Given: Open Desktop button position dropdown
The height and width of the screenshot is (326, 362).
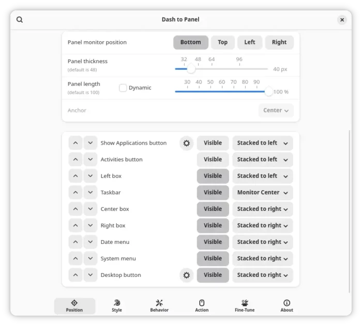Looking at the screenshot, I should 263,275.
